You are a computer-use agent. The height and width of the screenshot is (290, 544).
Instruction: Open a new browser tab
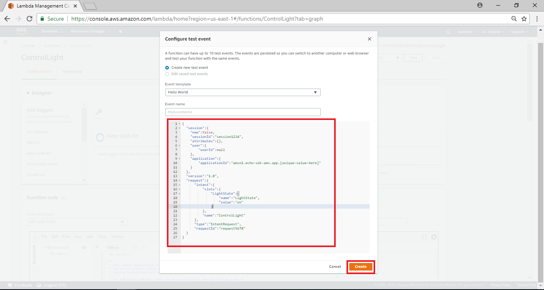tap(90, 6)
